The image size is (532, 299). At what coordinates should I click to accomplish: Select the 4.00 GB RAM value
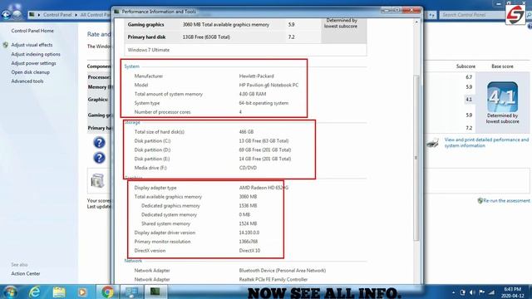253,94
